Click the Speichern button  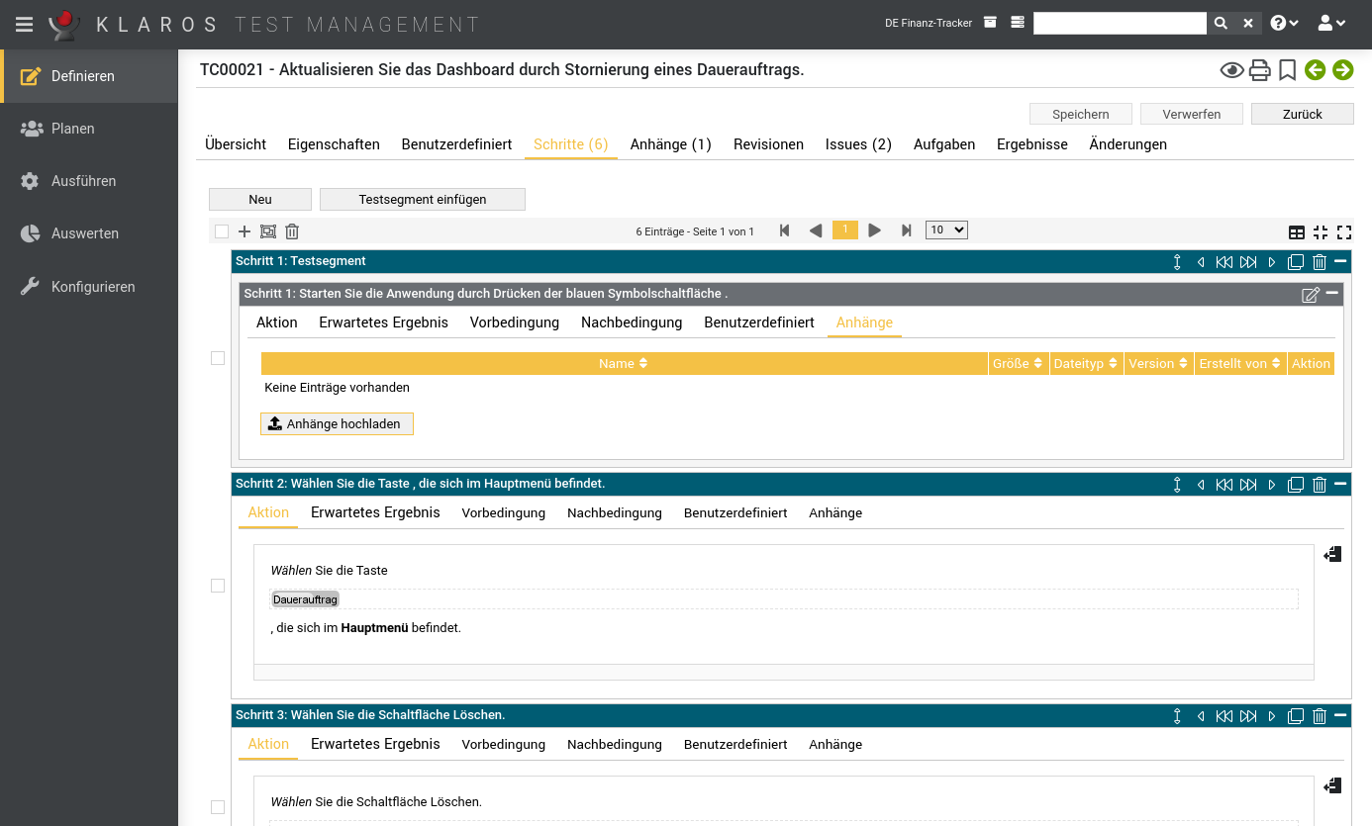(1081, 114)
